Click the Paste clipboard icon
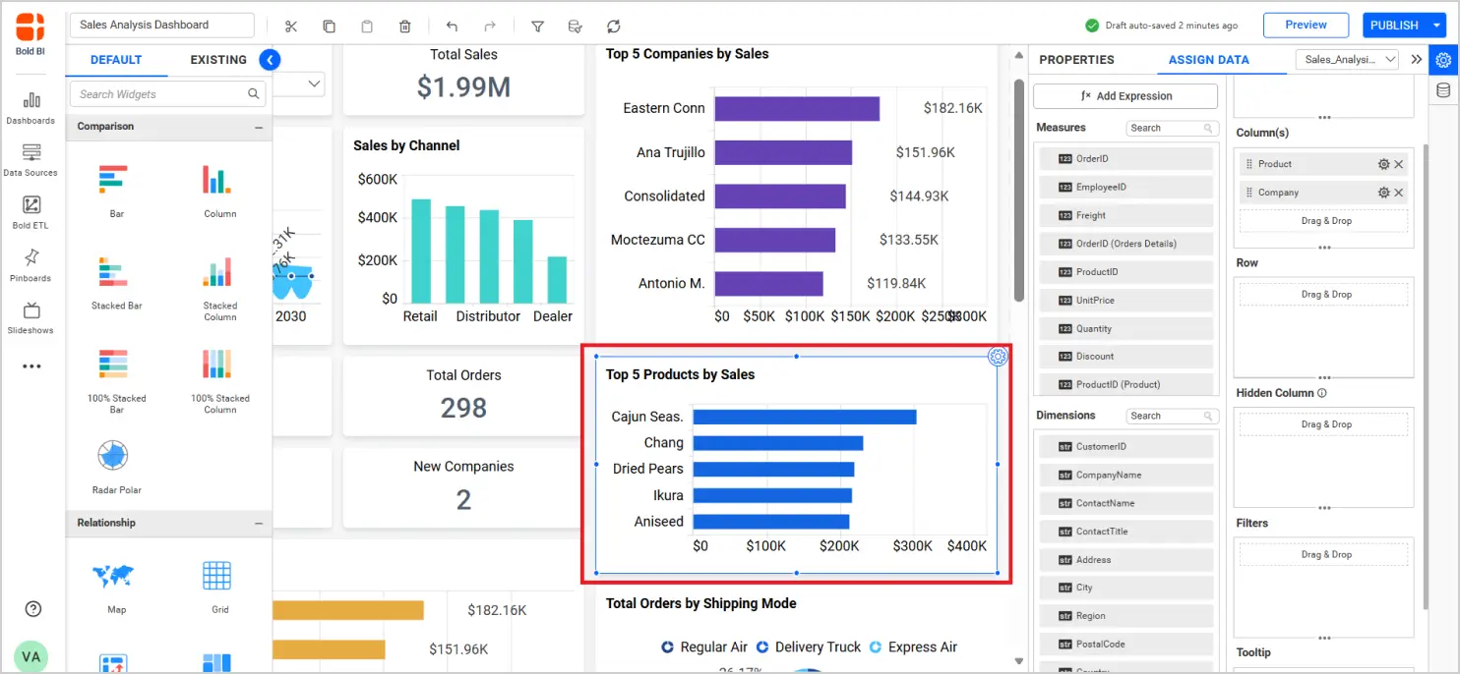The image size is (1460, 674). (367, 27)
